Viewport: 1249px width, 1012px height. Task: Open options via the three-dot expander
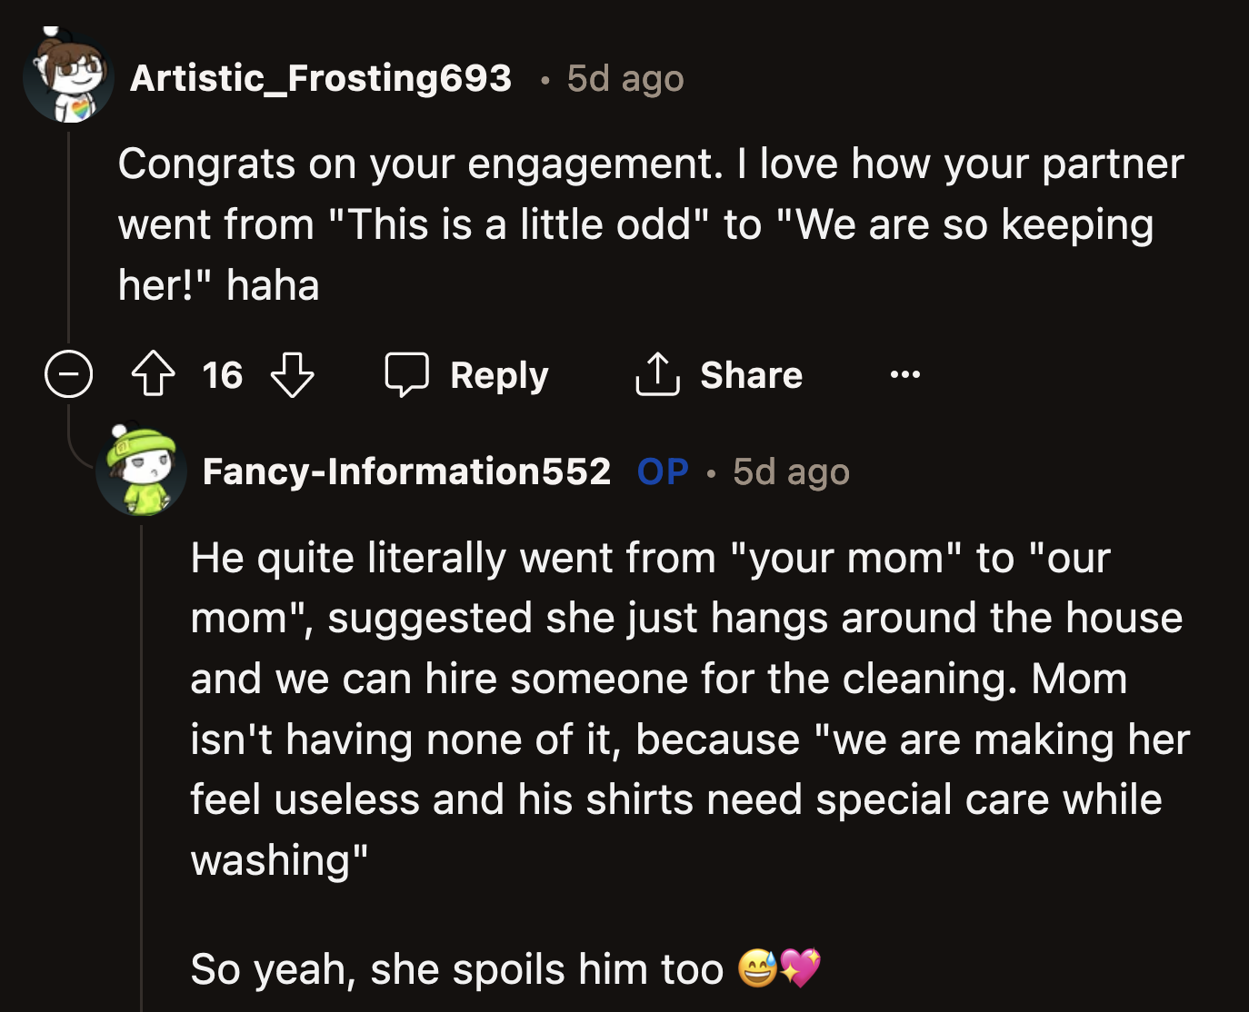[904, 375]
